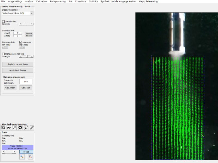Screen dimensions: 218x163
Task: Click the load images folder icon
Action: tap(3, 128)
